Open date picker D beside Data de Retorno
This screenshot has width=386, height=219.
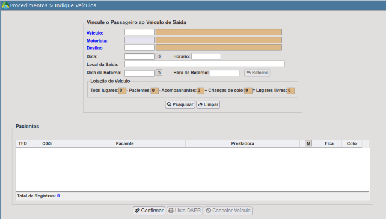[159, 73]
